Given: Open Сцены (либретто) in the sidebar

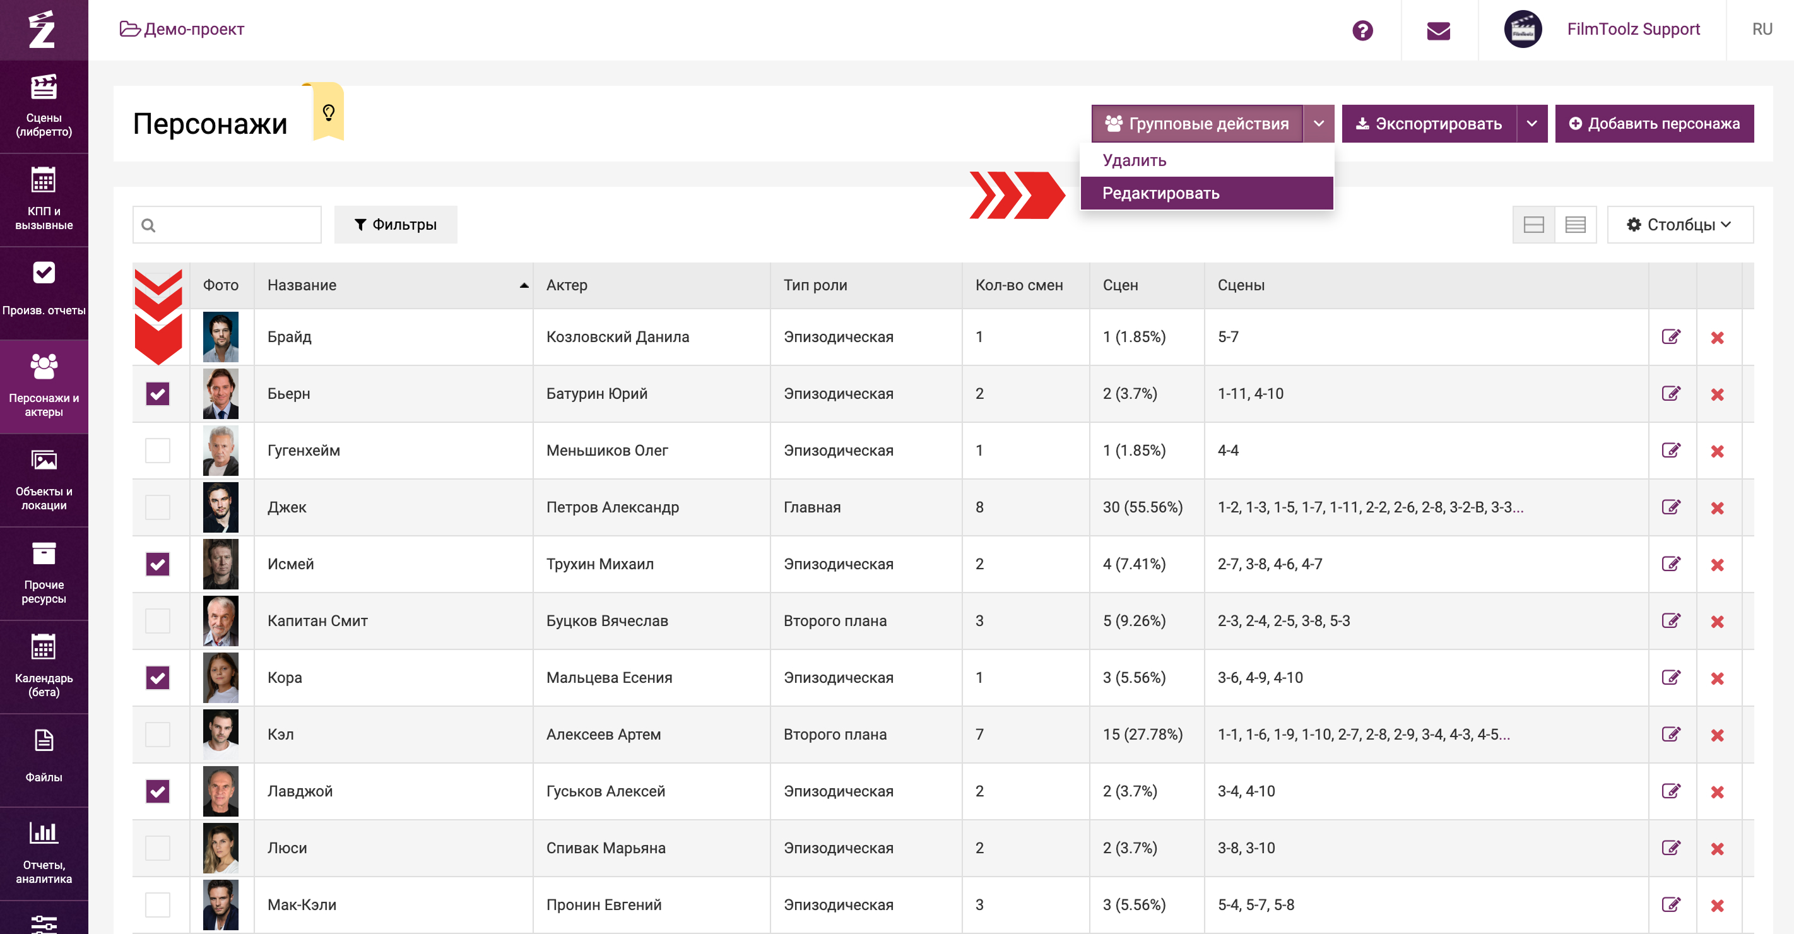Looking at the screenshot, I should pyautogui.click(x=43, y=105).
